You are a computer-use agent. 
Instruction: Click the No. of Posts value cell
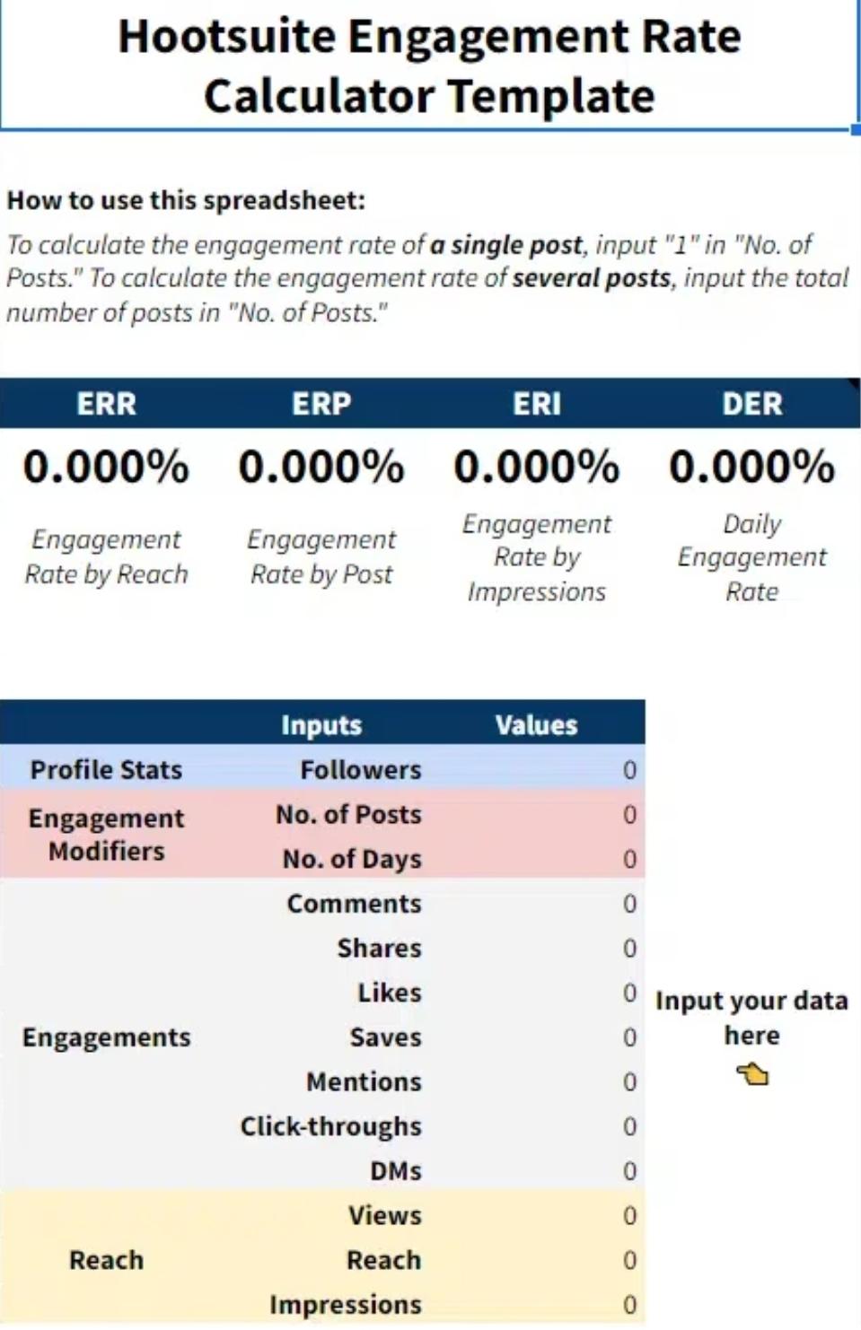(537, 815)
